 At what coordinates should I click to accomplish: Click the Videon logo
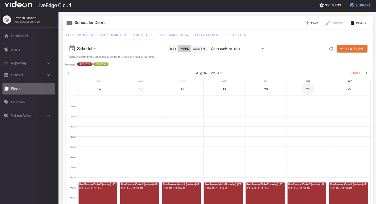[18, 5]
